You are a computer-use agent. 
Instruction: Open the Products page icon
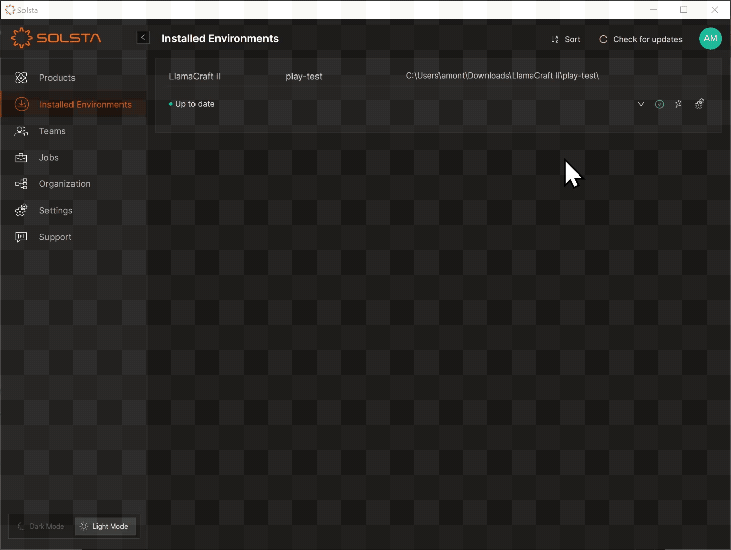coord(21,78)
